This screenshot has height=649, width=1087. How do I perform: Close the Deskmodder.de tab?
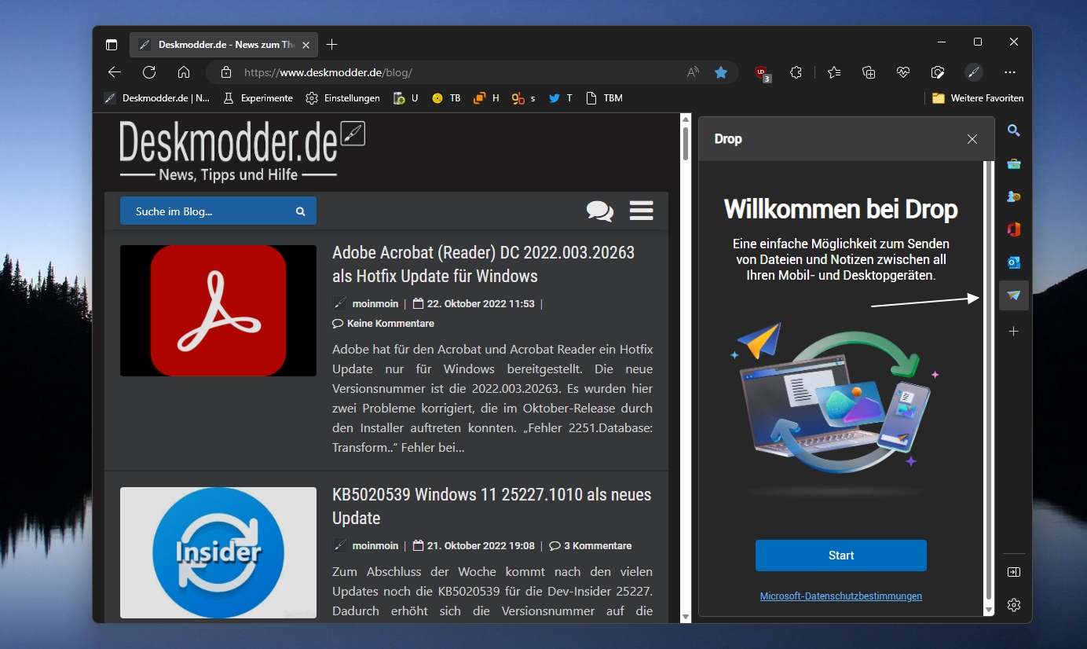pyautogui.click(x=306, y=45)
